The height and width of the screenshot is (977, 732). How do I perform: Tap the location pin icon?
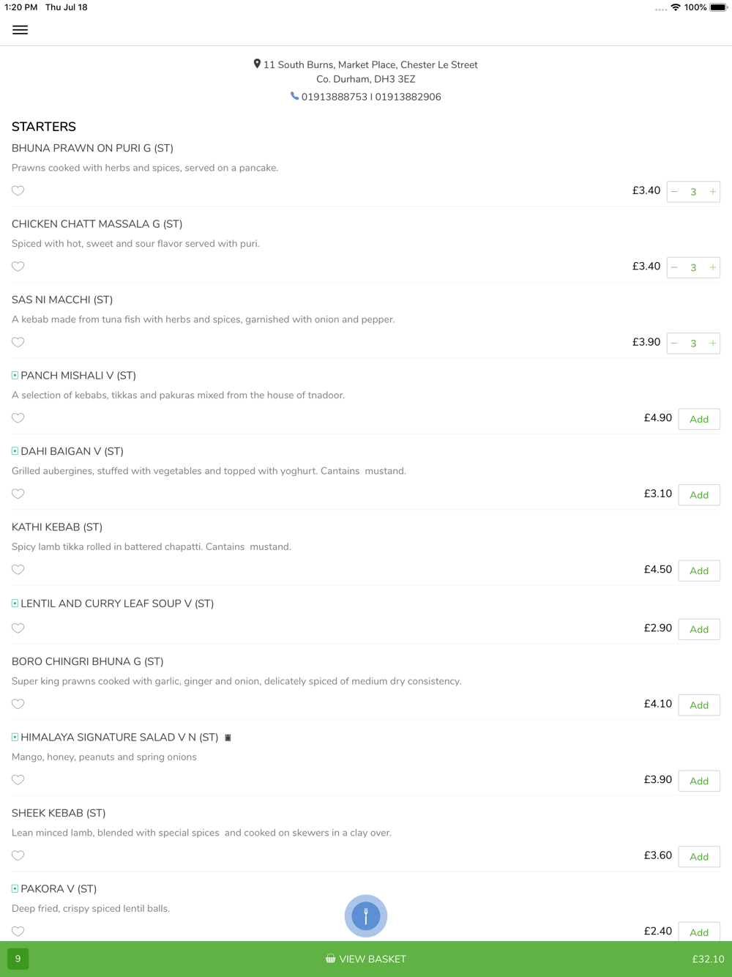(x=257, y=64)
